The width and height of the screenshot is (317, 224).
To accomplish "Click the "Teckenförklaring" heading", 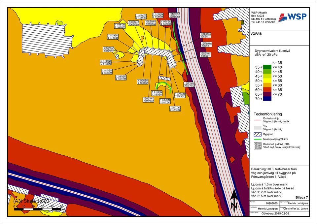I will pyautogui.click(x=268, y=114).
